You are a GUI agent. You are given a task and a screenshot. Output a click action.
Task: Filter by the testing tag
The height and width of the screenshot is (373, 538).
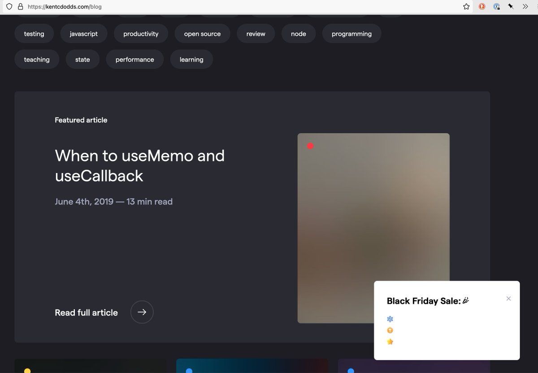point(34,34)
